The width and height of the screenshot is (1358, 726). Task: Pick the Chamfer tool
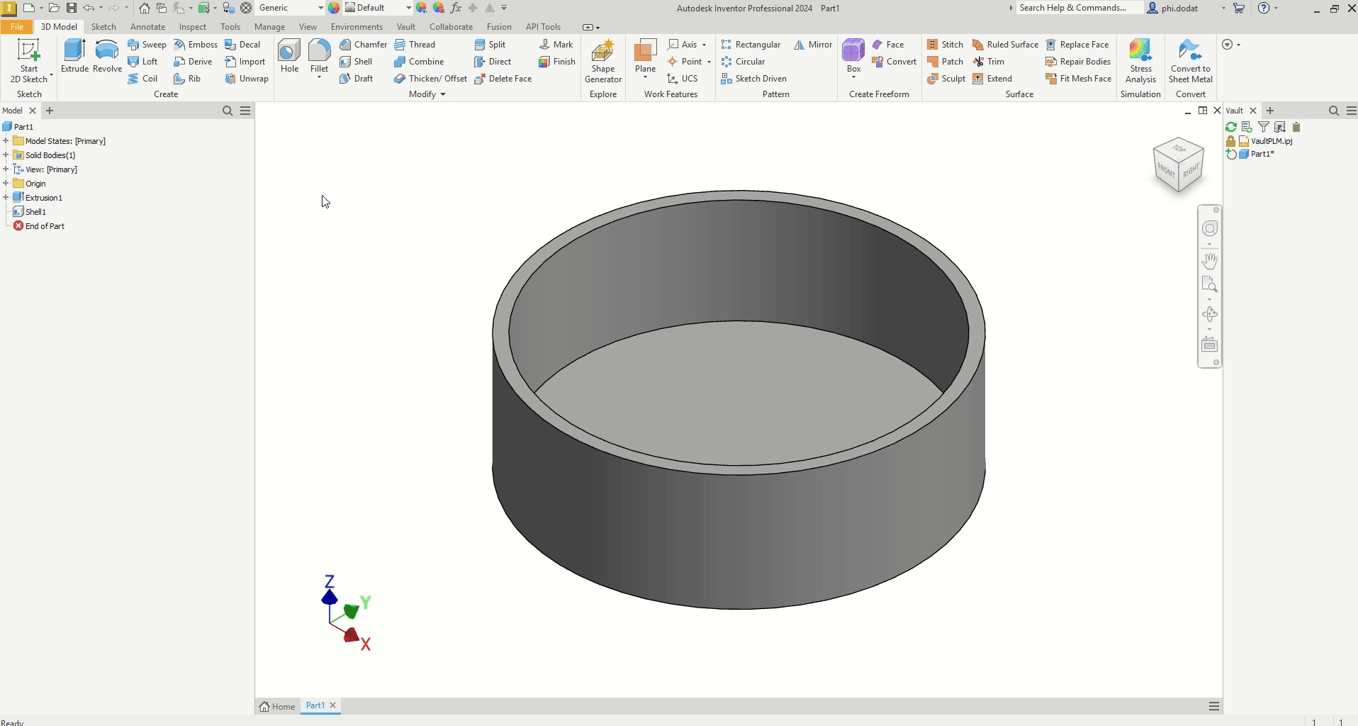click(364, 45)
